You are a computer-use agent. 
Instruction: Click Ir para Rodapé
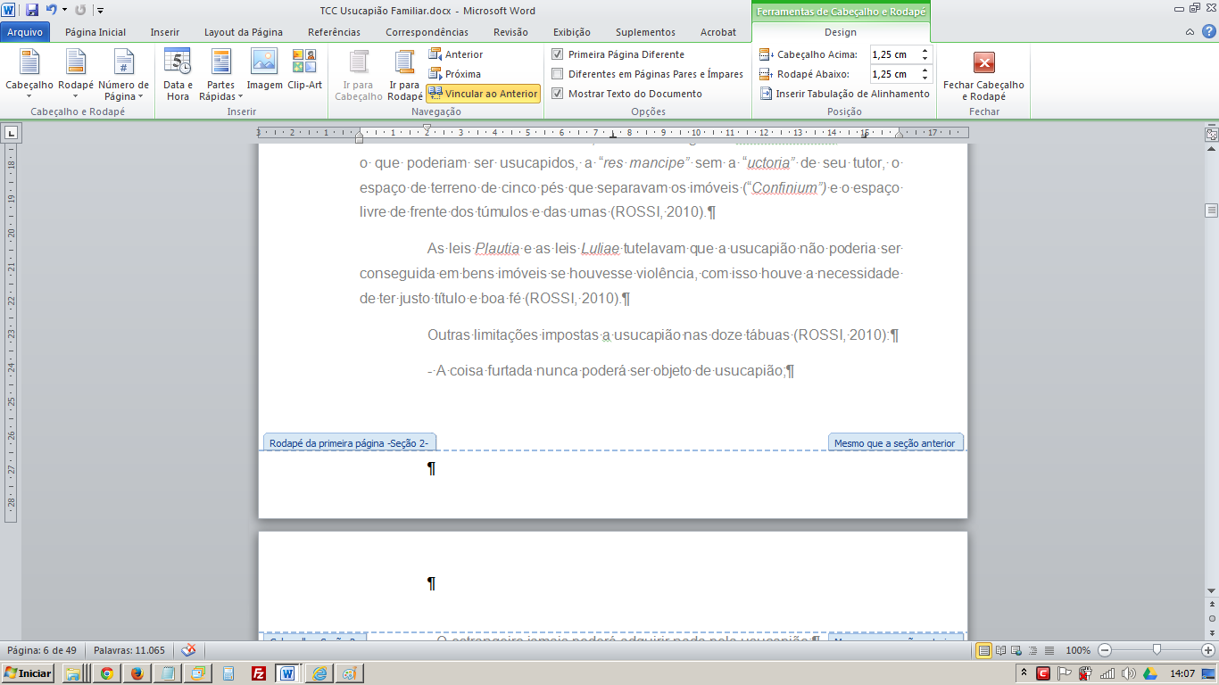click(x=405, y=75)
